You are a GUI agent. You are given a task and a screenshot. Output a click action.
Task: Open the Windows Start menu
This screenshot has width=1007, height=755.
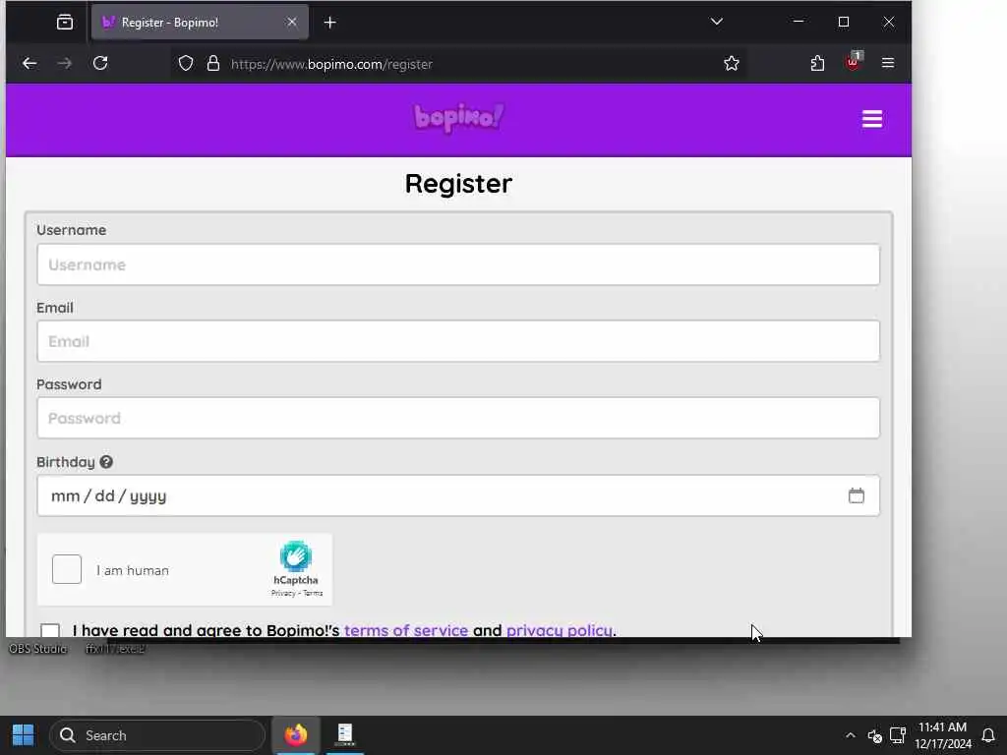pos(24,735)
